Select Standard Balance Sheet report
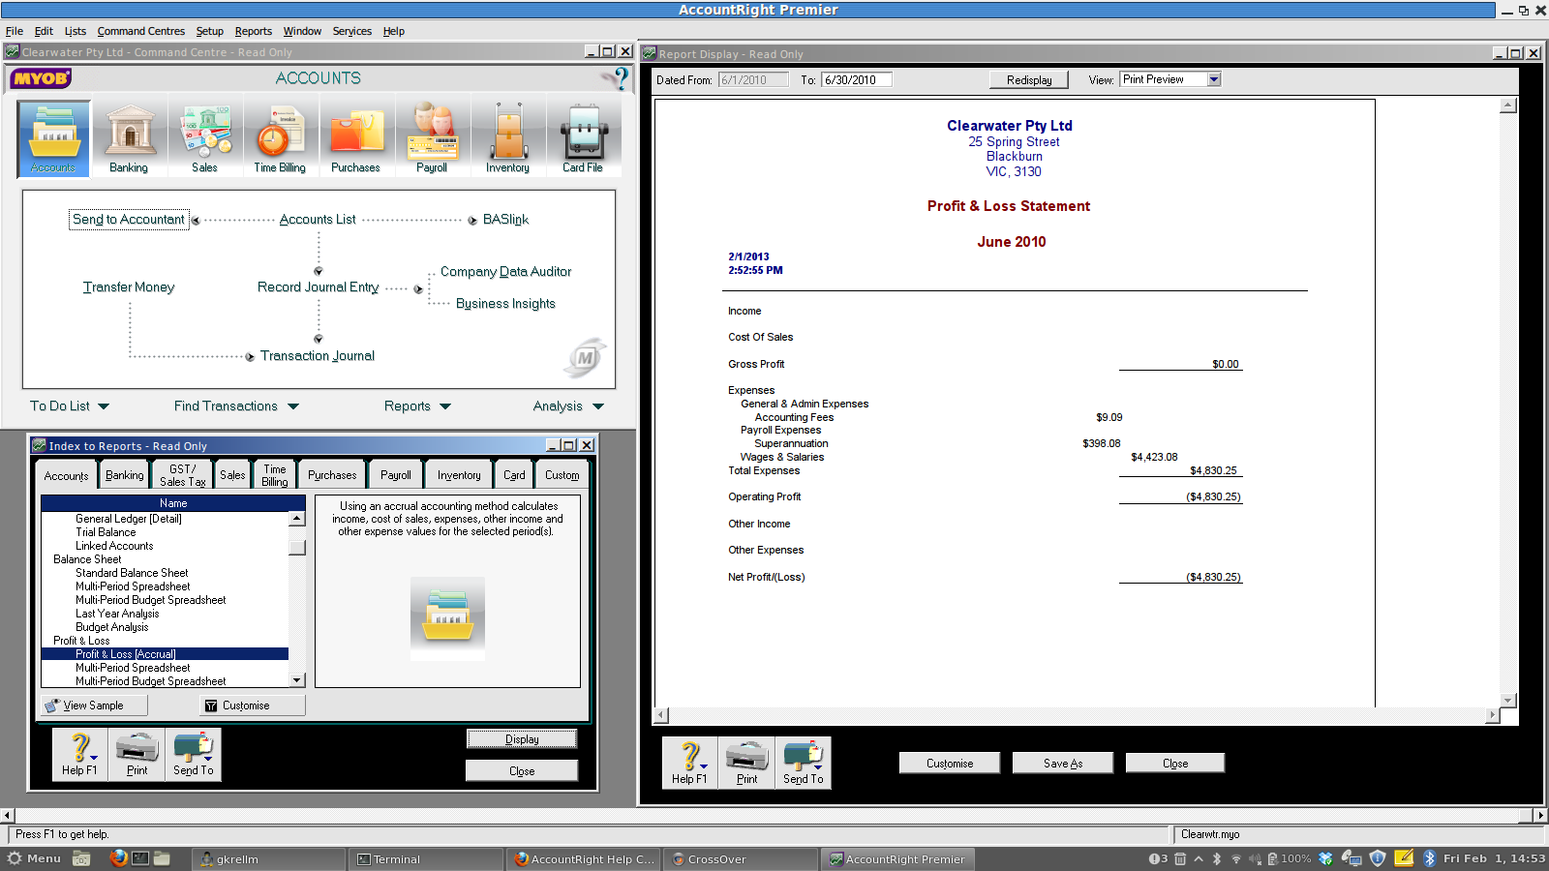The width and height of the screenshot is (1549, 871). click(132, 573)
